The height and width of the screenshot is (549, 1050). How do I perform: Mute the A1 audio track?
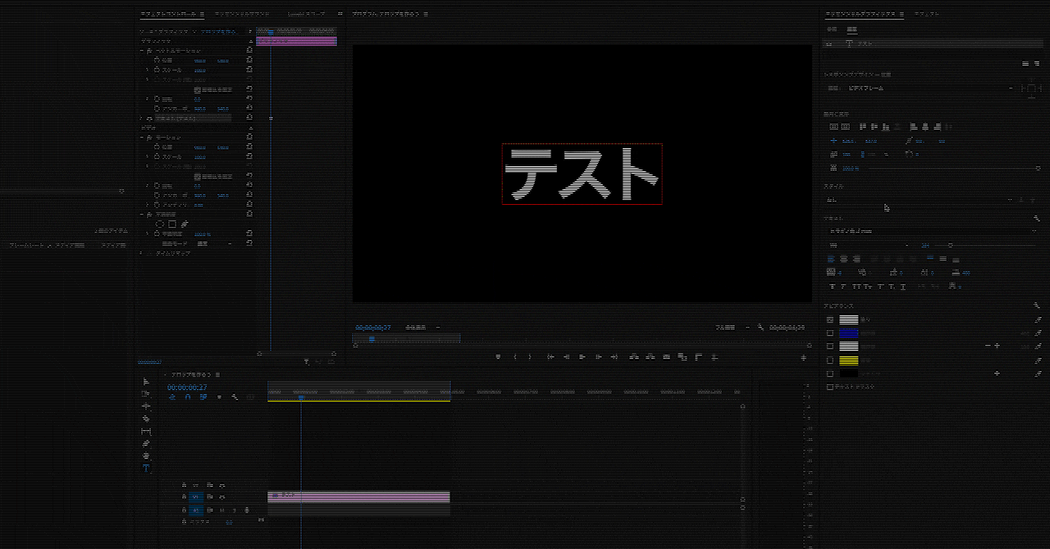point(221,510)
